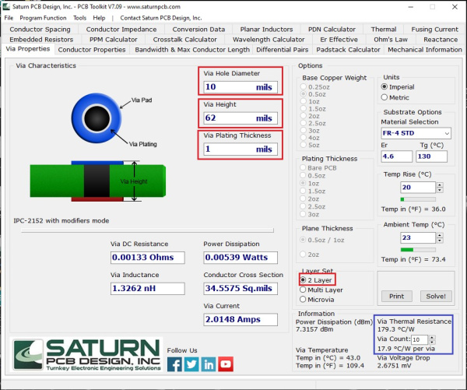Switch to the PDN Calculator tab

pyautogui.click(x=332, y=30)
